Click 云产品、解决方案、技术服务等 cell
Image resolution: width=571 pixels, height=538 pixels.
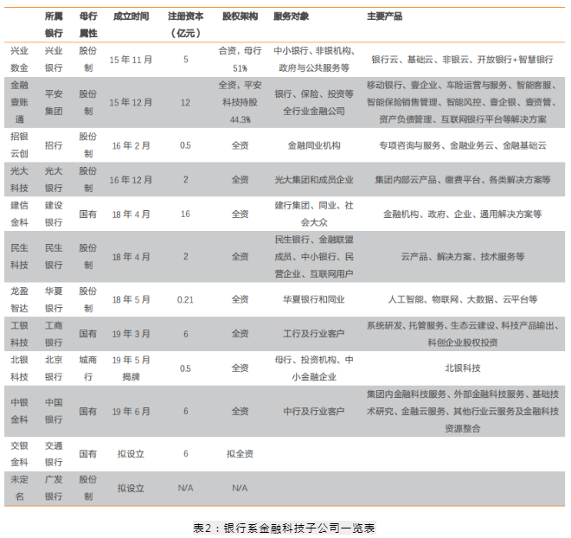point(463,257)
